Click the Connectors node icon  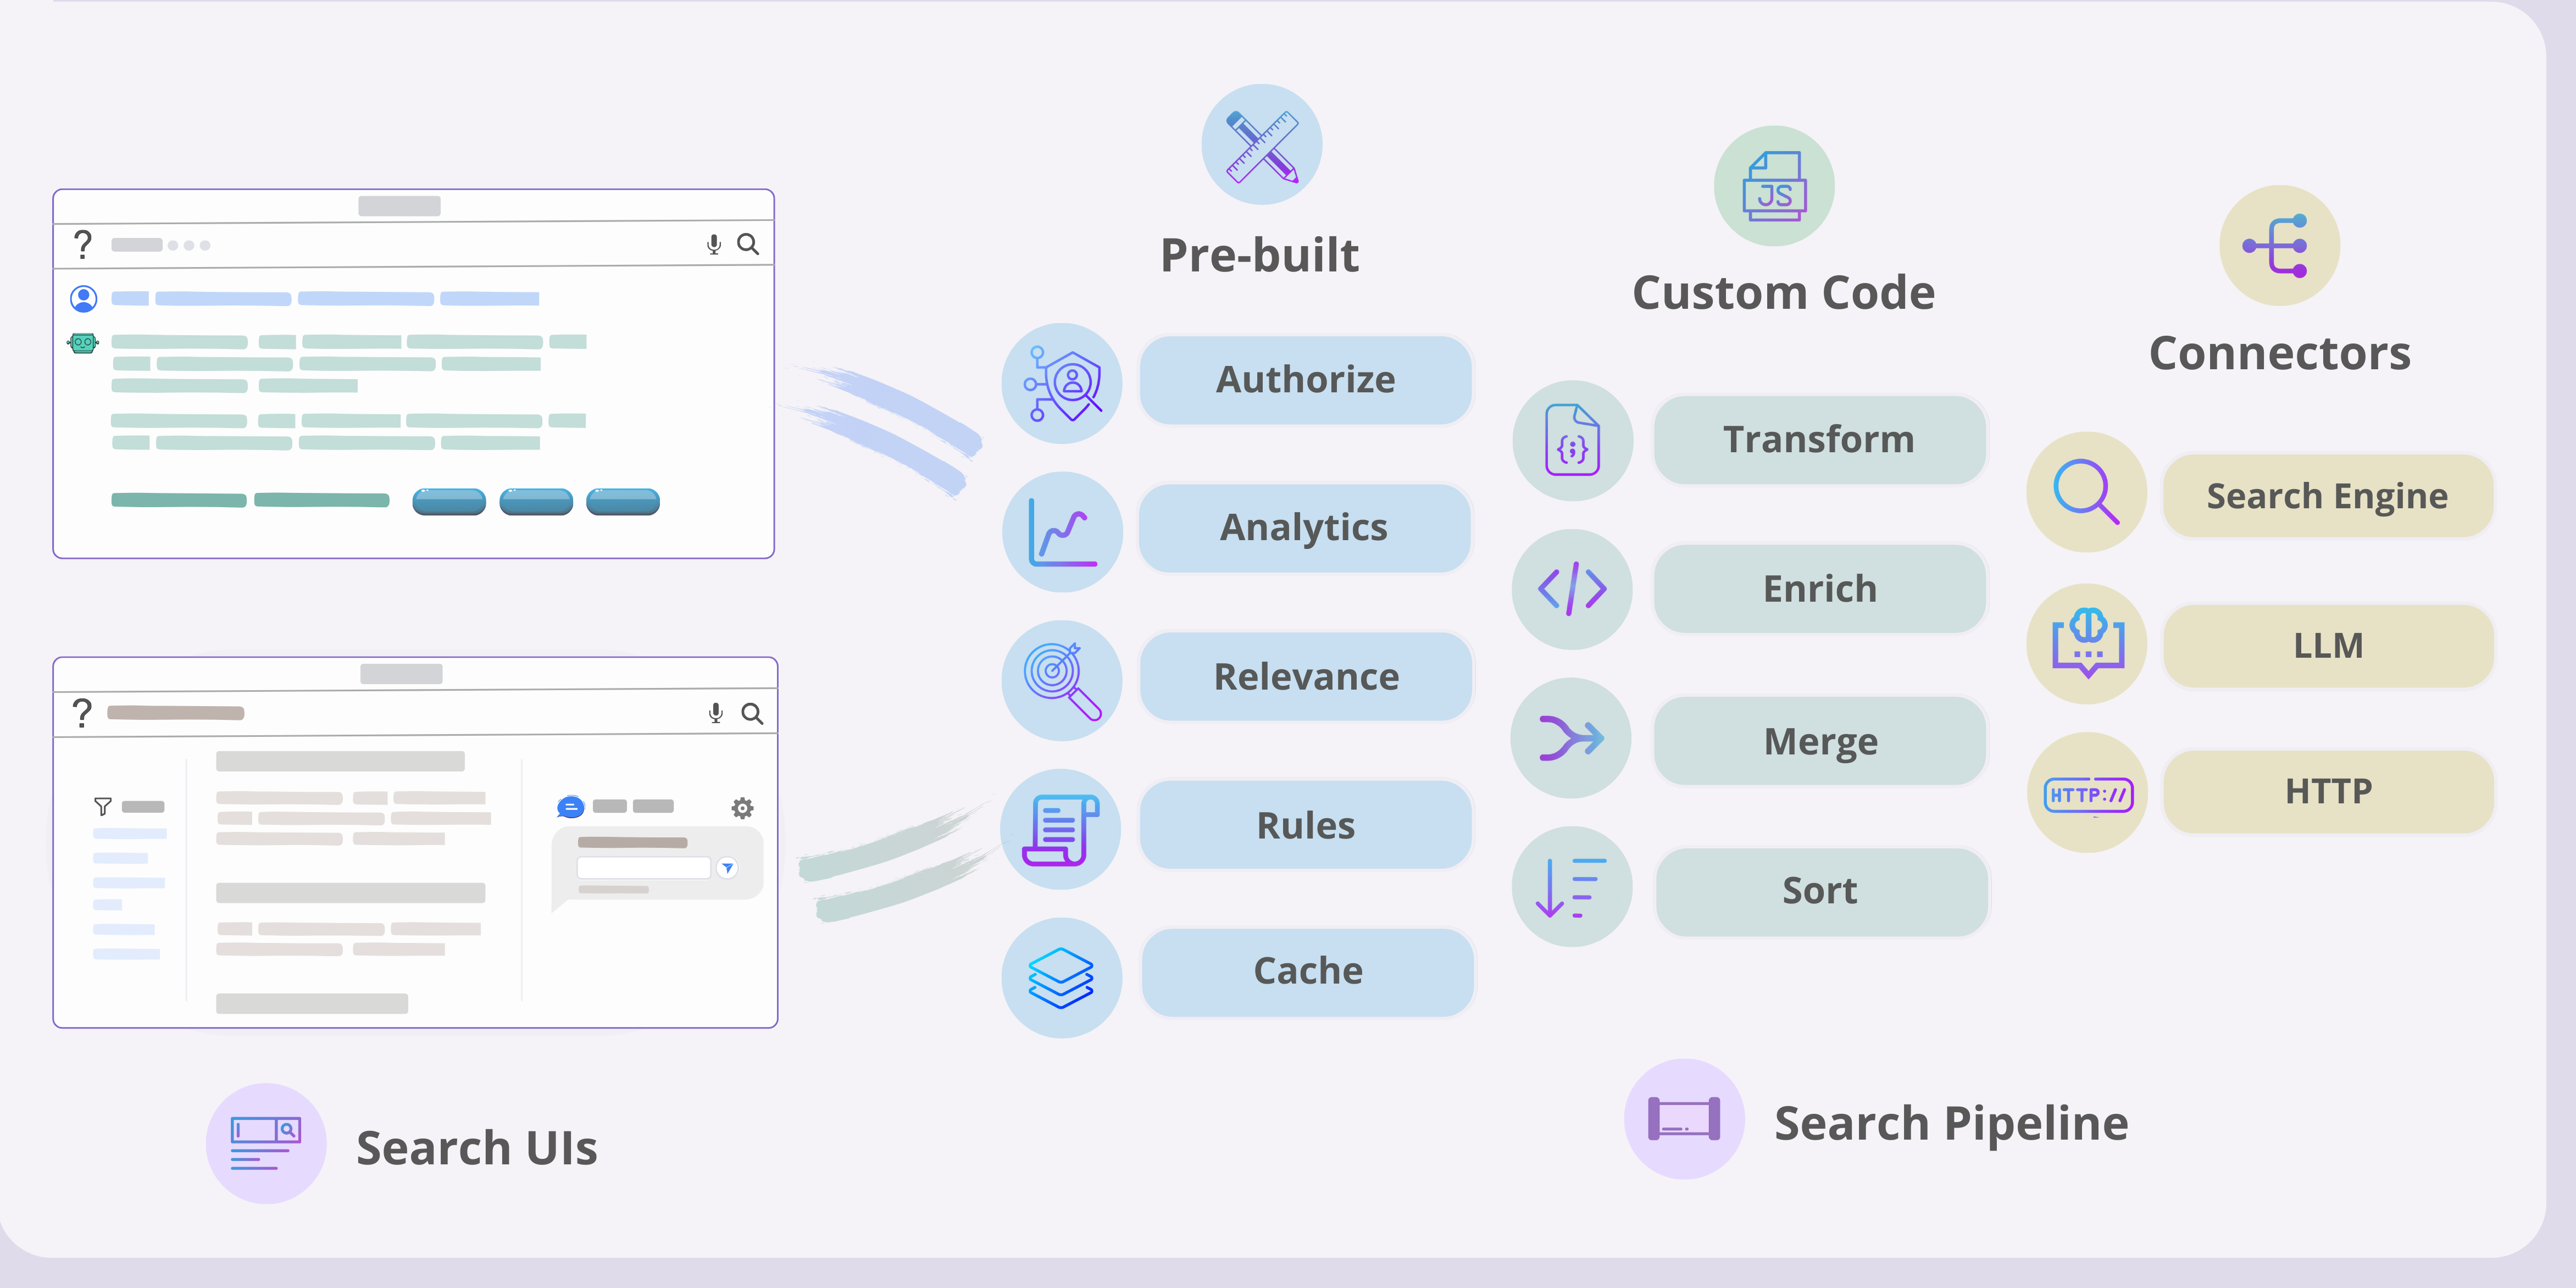click(2279, 245)
